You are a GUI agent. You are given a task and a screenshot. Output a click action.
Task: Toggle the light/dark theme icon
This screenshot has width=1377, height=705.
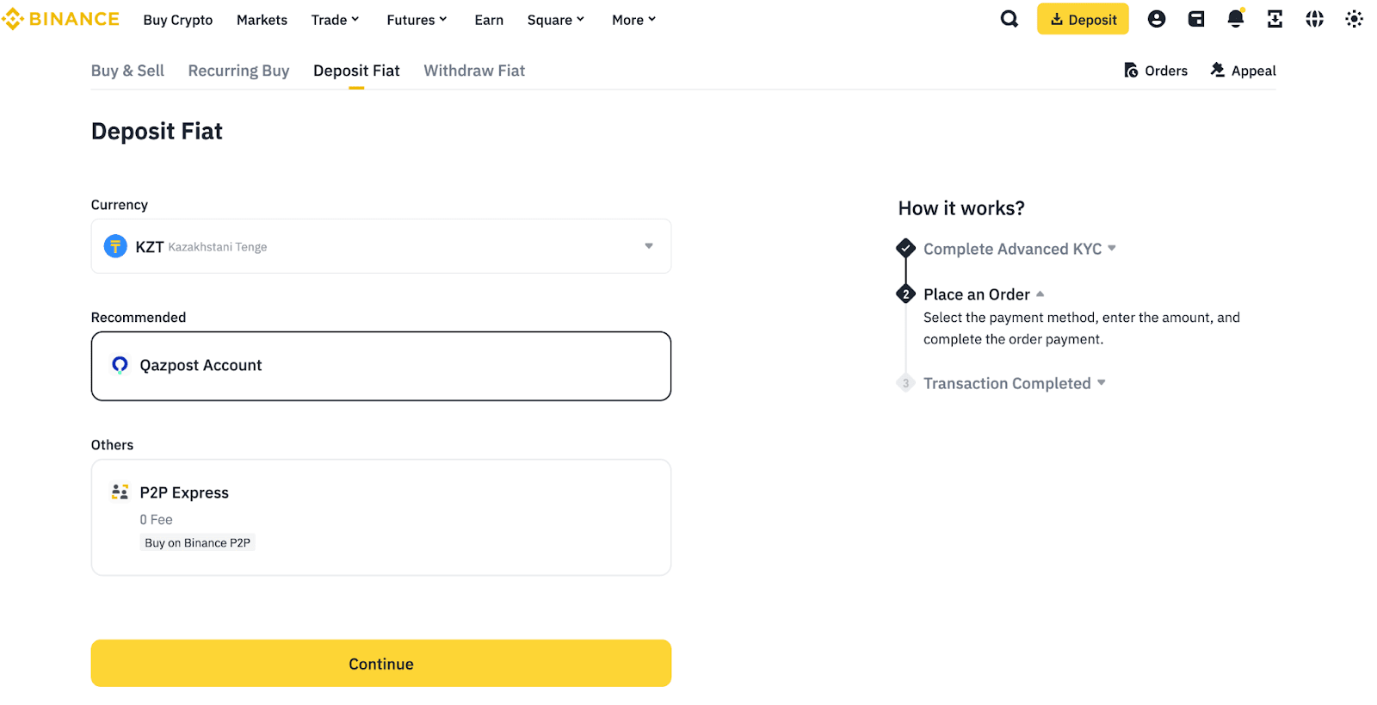pyautogui.click(x=1354, y=19)
